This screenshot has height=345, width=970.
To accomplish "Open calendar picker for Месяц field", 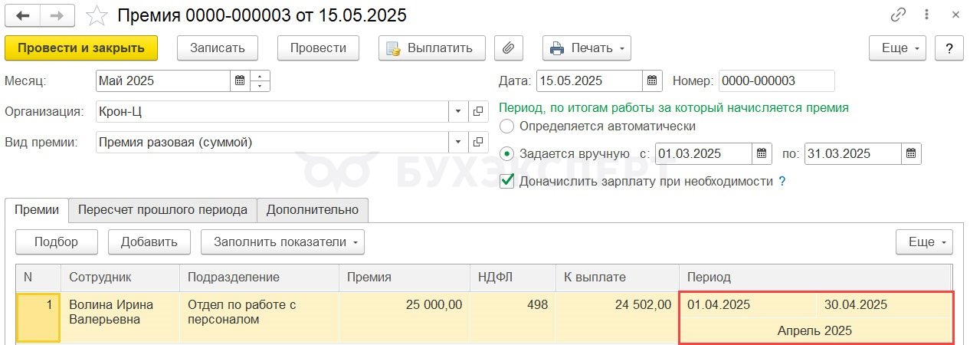I will pos(240,80).
